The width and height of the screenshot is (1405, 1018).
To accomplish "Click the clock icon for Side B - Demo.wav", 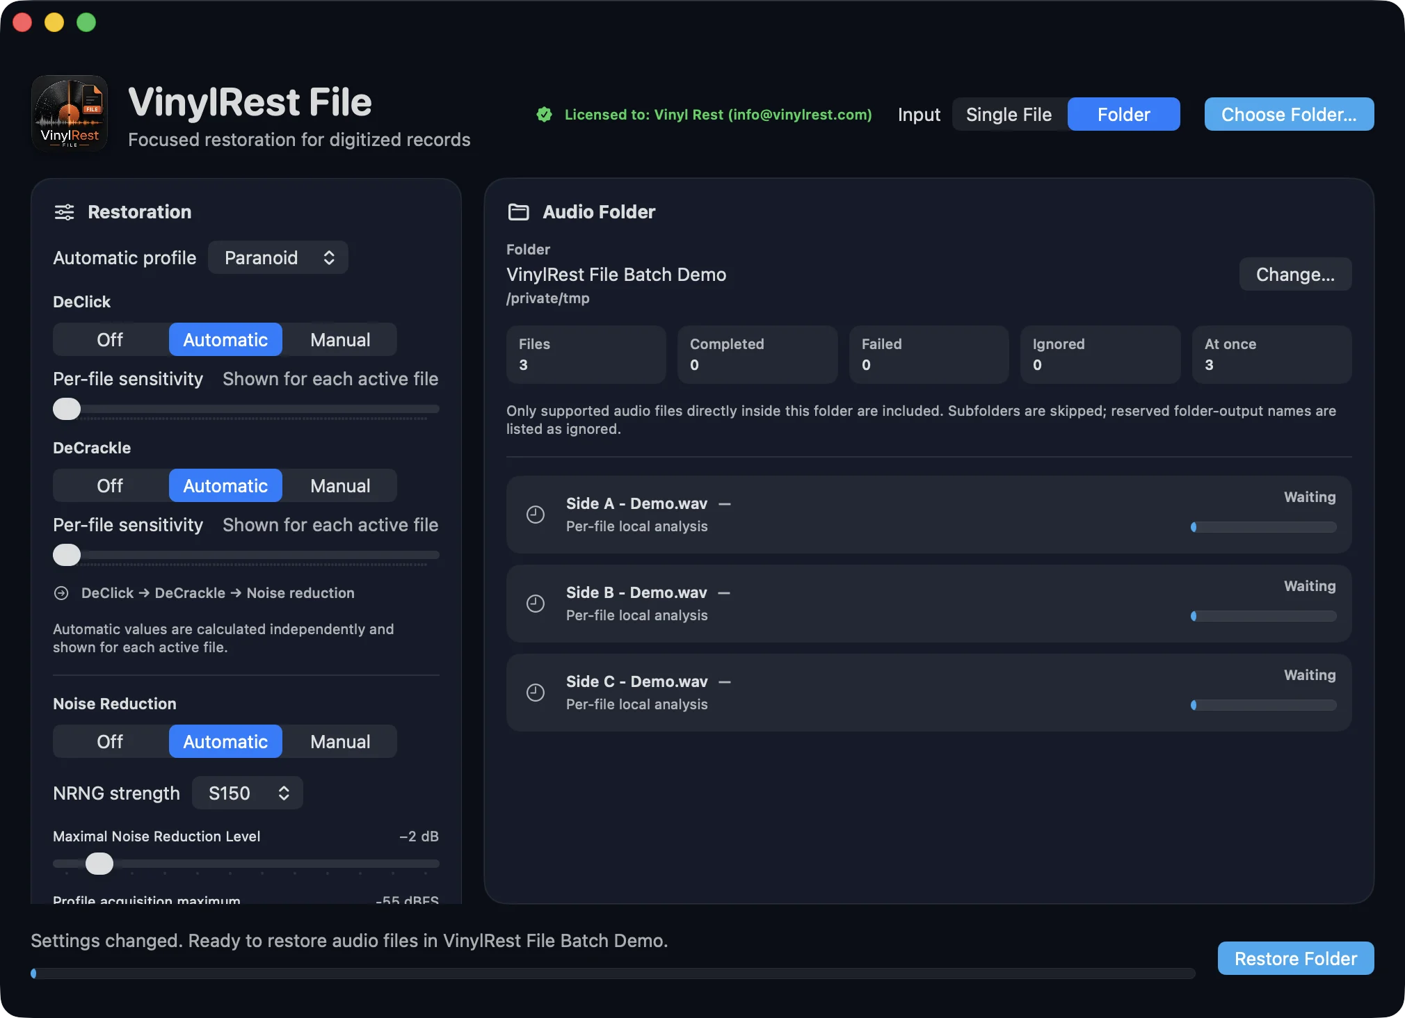I will tap(536, 604).
